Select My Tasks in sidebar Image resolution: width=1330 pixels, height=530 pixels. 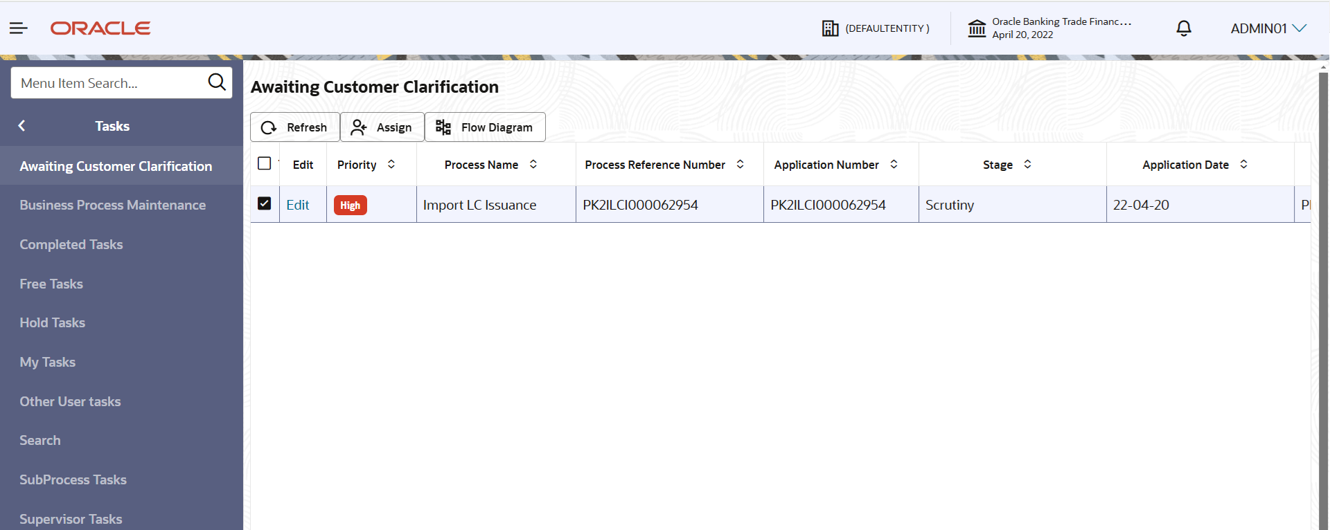[48, 362]
